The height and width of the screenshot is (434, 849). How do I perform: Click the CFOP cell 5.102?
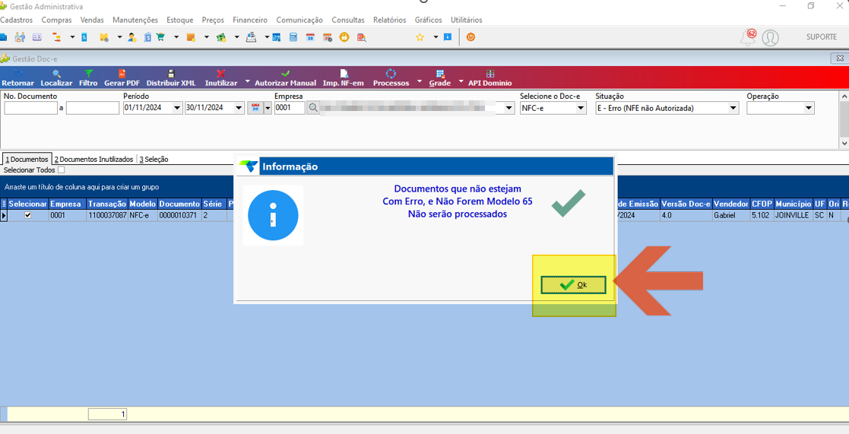762,215
